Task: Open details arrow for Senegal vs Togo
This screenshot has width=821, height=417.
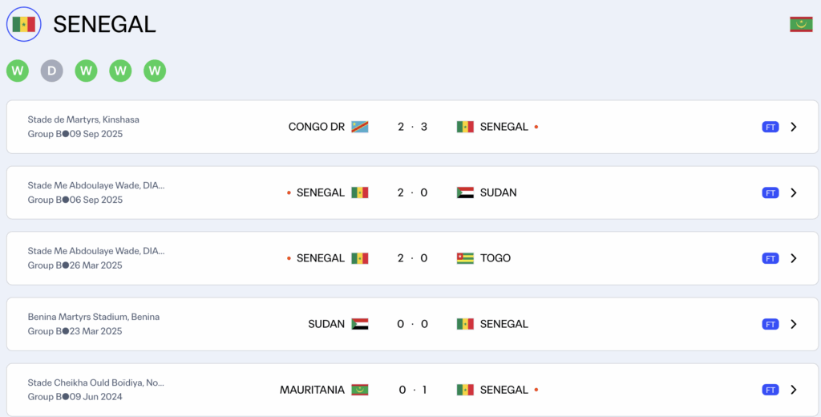Action: coord(793,258)
